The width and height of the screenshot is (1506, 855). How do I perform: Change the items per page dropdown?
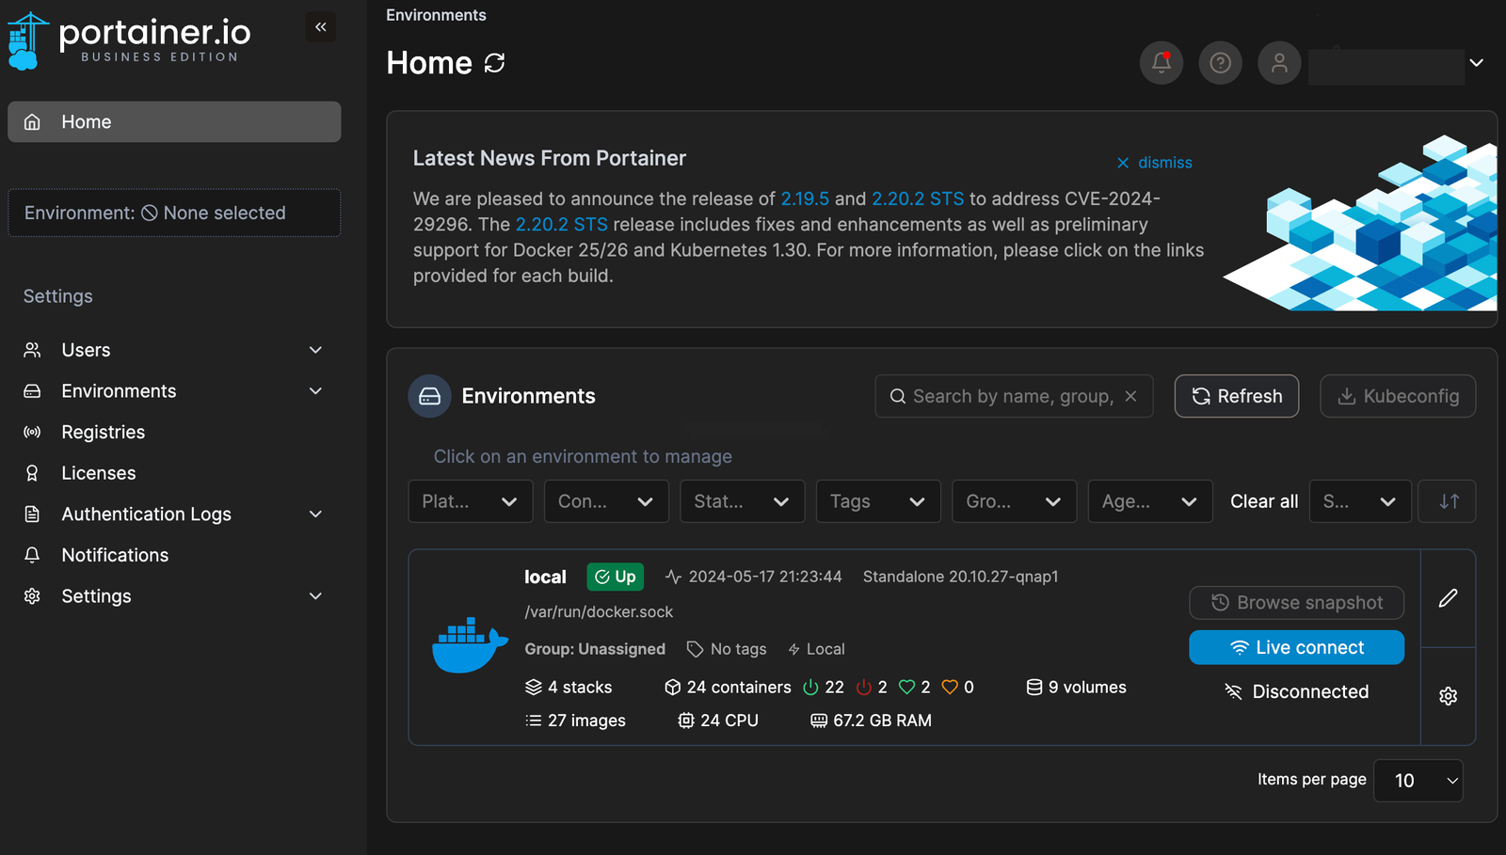1418,781
